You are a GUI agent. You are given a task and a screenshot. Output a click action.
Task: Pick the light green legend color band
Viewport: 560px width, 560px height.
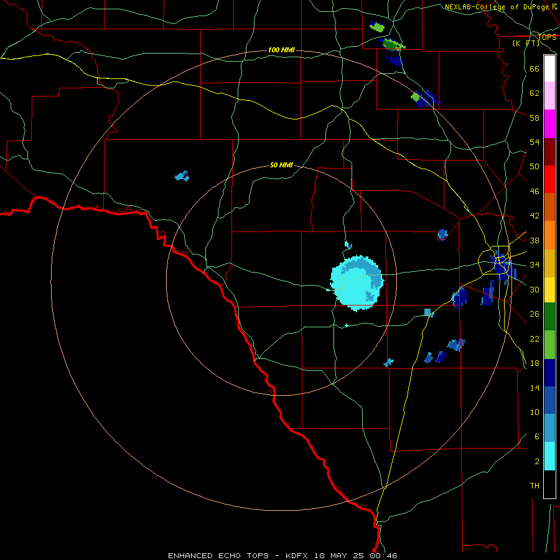pyautogui.click(x=549, y=345)
